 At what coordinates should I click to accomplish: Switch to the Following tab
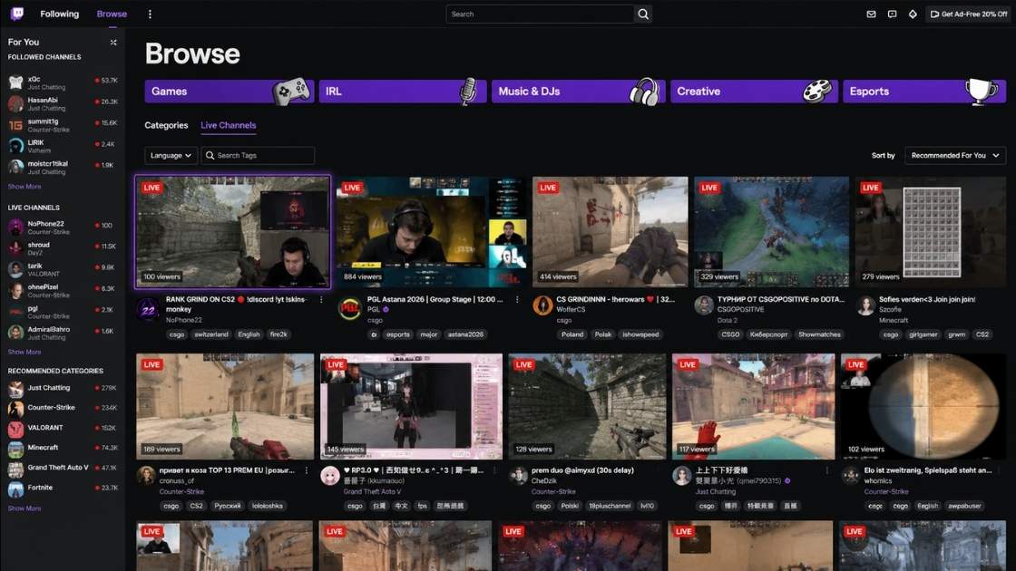point(60,14)
